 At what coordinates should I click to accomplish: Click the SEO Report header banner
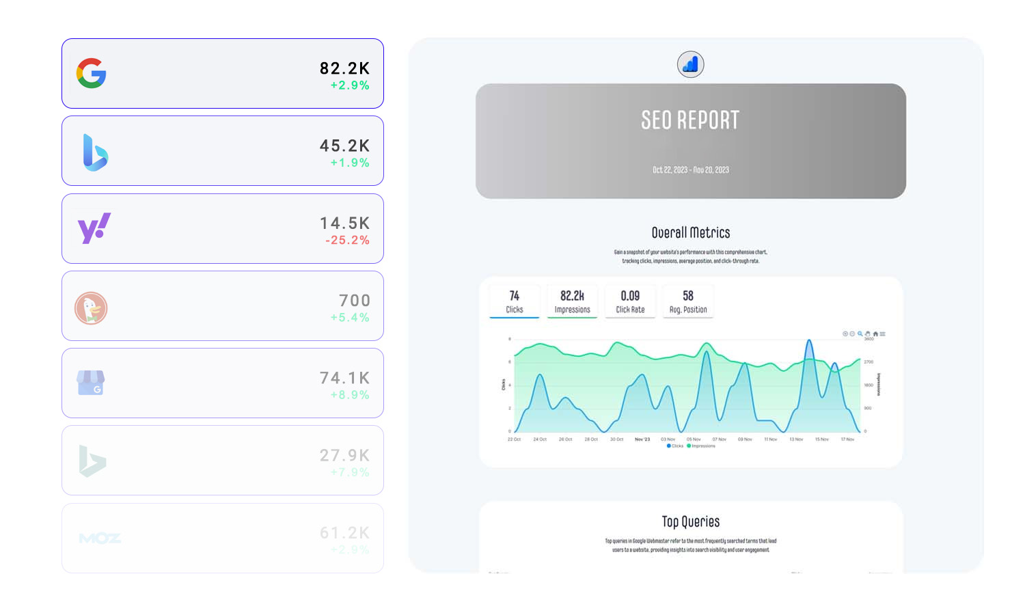(690, 141)
